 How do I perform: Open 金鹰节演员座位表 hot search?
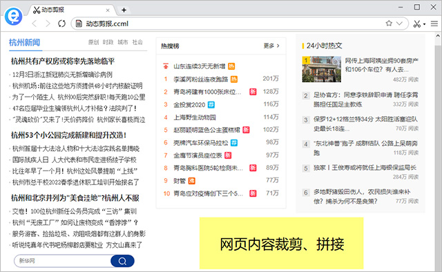[198, 155]
